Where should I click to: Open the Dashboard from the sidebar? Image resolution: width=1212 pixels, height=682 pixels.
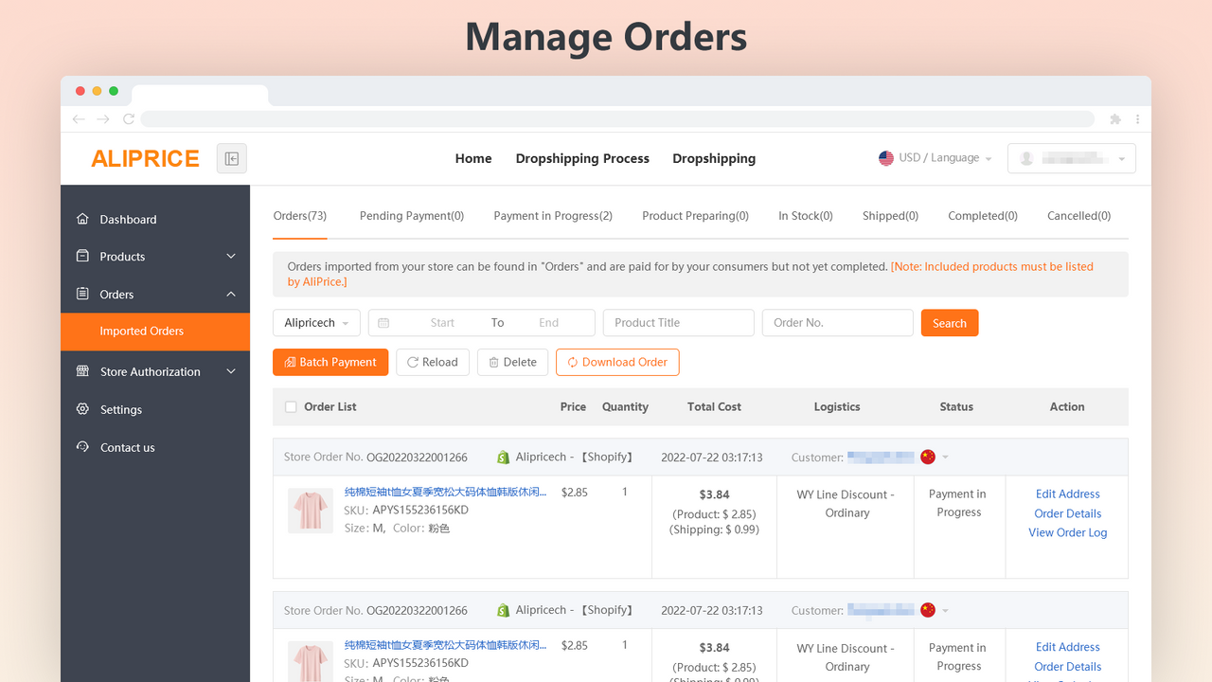pos(84,219)
